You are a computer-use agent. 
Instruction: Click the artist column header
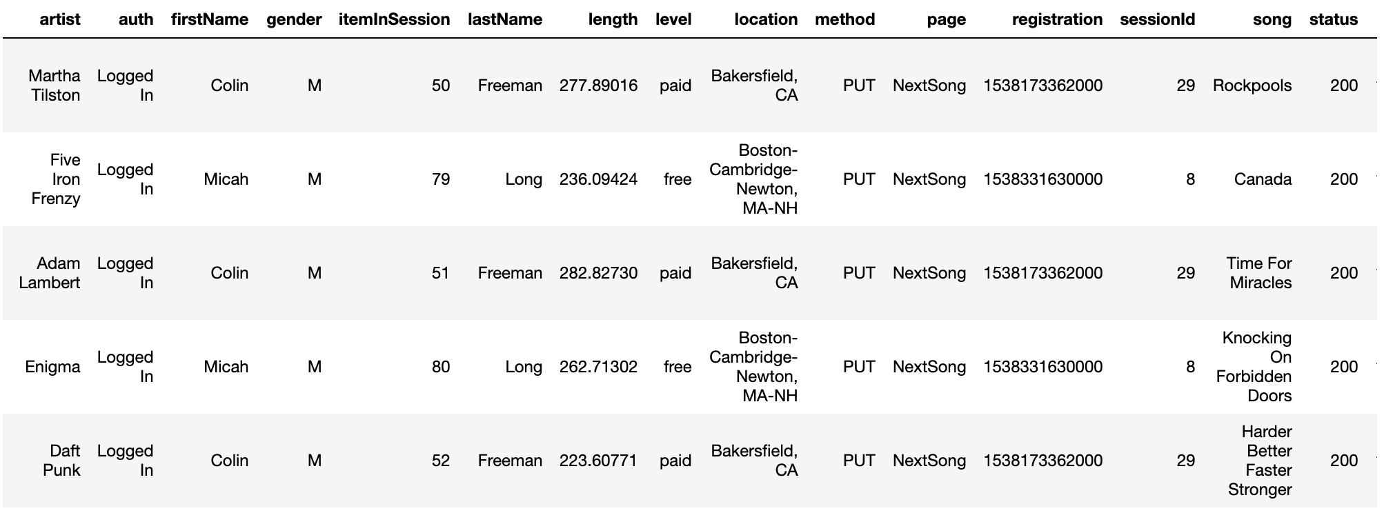[60, 19]
